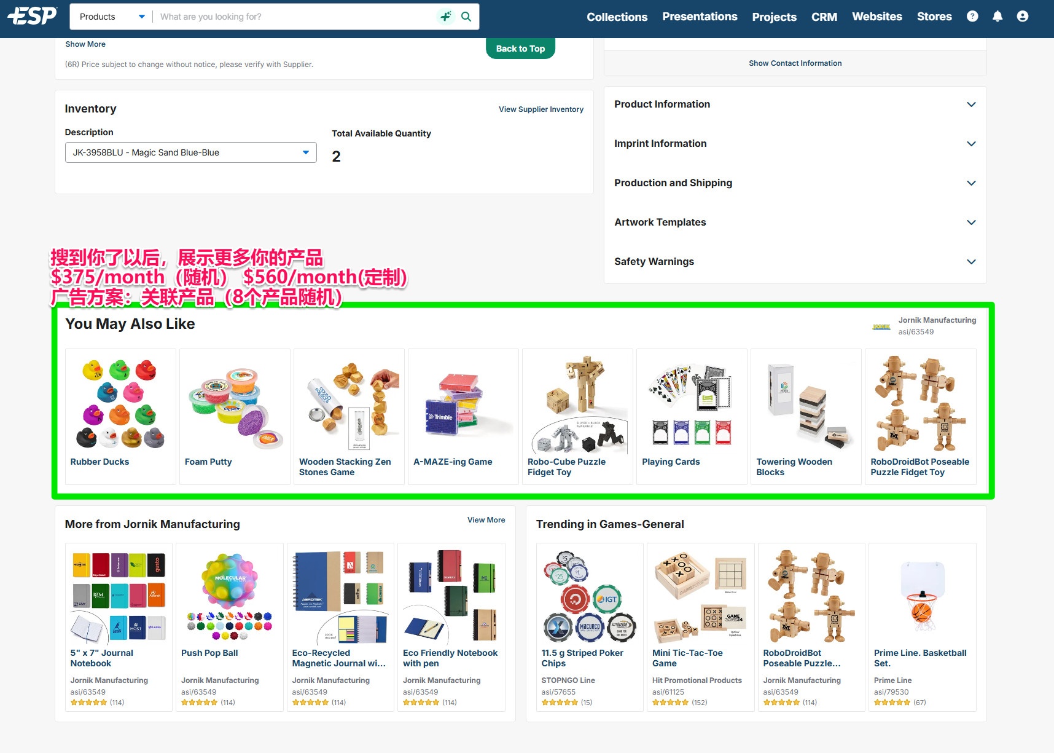The height and width of the screenshot is (753, 1054).
Task: Click the Back to Top button
Action: pos(520,49)
